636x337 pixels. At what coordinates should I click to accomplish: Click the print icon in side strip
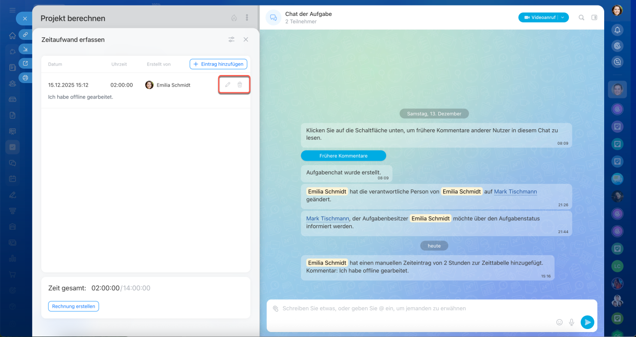point(25,78)
